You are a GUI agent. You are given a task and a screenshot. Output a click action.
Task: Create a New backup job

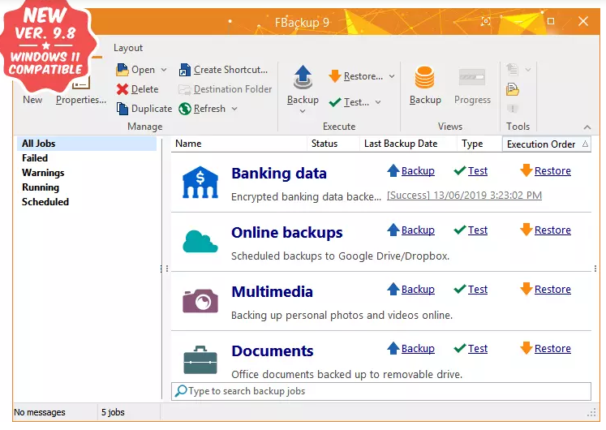point(32,100)
